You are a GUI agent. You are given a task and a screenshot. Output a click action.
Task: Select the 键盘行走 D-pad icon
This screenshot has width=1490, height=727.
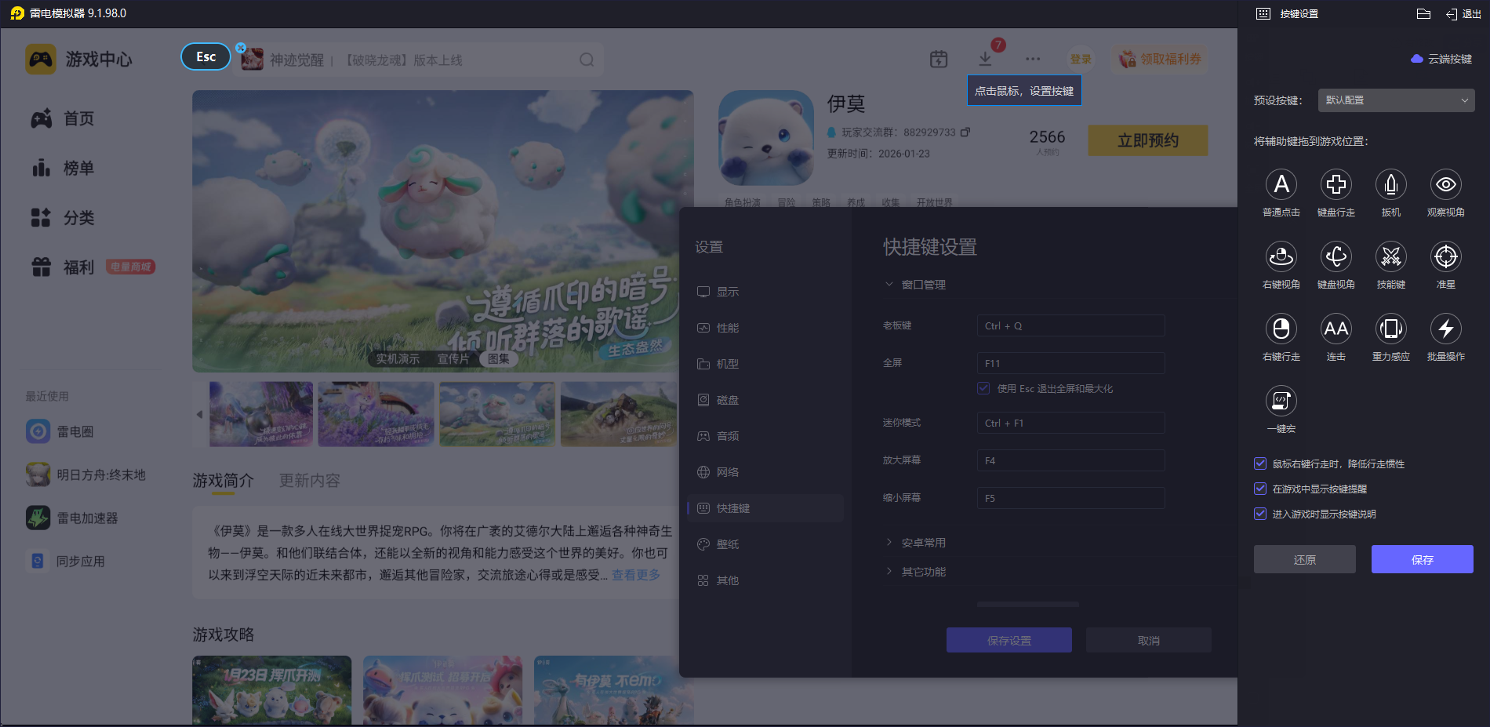pyautogui.click(x=1336, y=185)
